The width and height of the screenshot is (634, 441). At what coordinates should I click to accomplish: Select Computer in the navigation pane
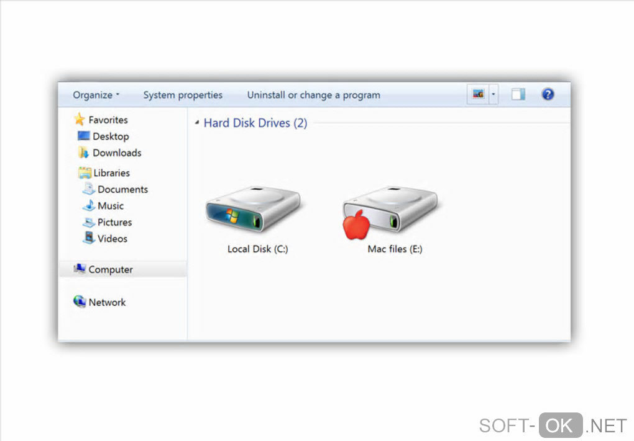click(111, 270)
